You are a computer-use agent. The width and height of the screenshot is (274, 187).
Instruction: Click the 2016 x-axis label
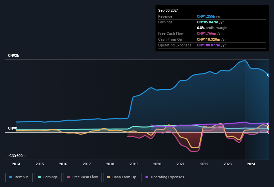pos(63,164)
